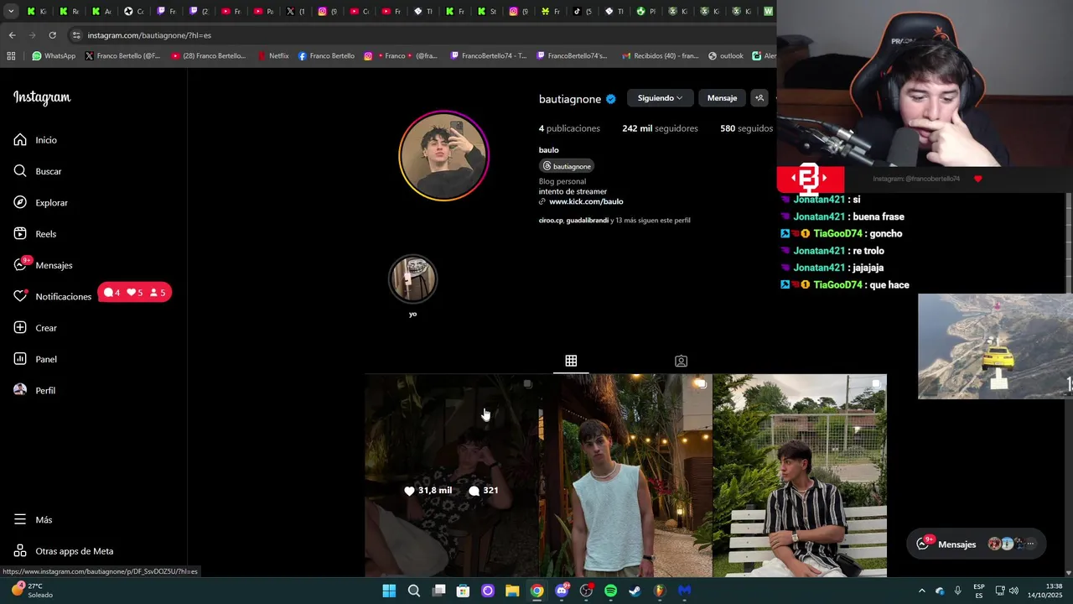This screenshot has height=604, width=1073.
Task: Open Reels in the Instagram sidebar
Action: (34, 234)
